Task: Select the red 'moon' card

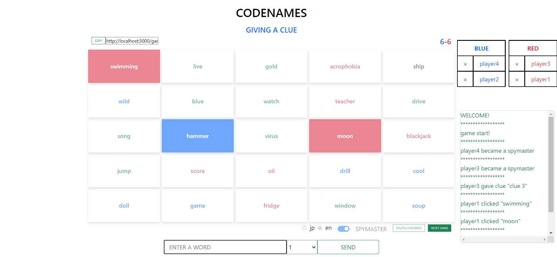Action: tap(345, 136)
